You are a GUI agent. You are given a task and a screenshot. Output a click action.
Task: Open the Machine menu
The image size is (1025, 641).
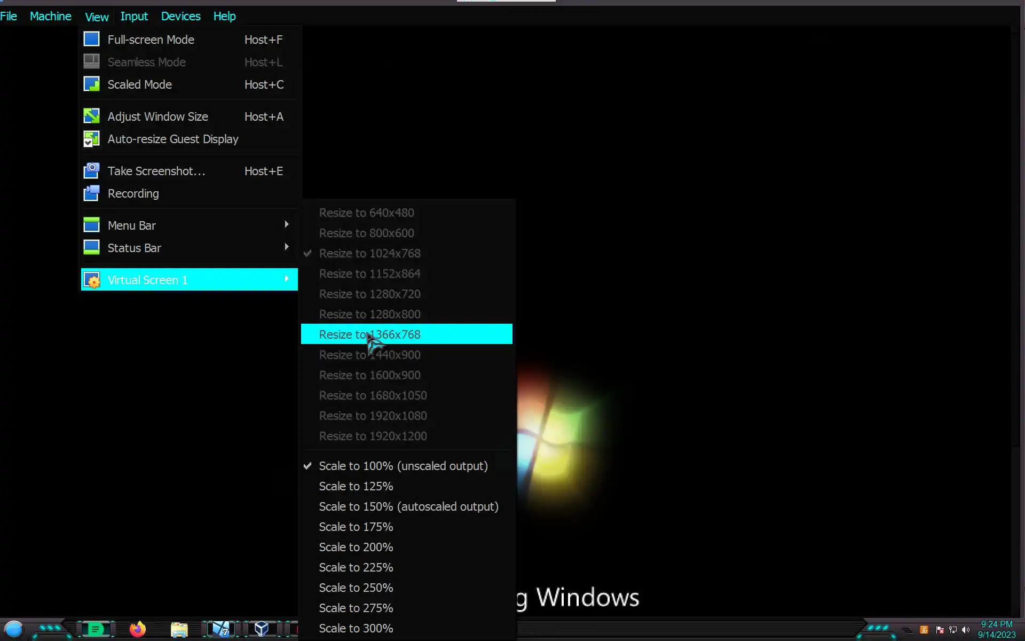[50, 17]
